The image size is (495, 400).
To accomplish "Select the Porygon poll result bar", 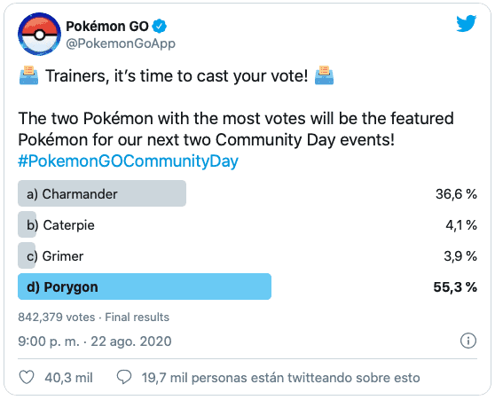I will (145, 286).
